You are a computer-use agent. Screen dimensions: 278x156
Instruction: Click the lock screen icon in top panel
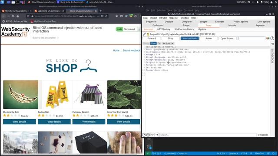pyautogui.click(x=271, y=2)
